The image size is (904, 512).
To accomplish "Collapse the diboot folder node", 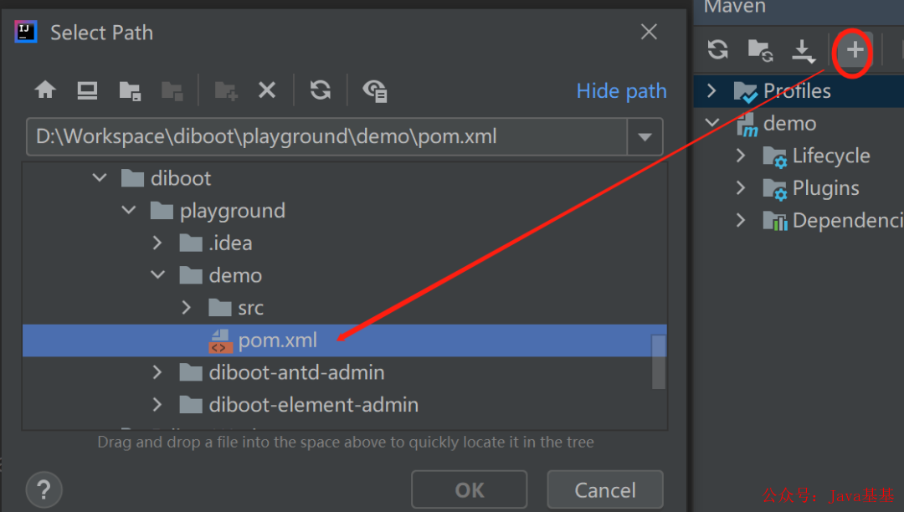I will click(100, 178).
